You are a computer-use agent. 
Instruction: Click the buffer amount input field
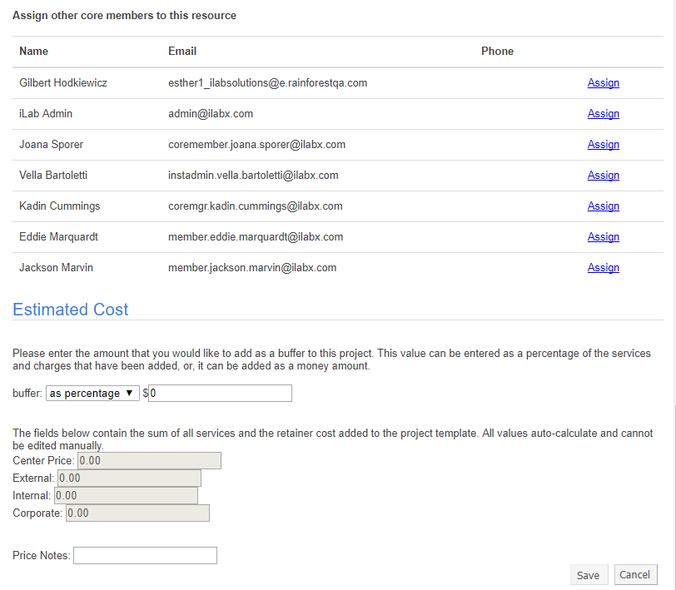220,394
